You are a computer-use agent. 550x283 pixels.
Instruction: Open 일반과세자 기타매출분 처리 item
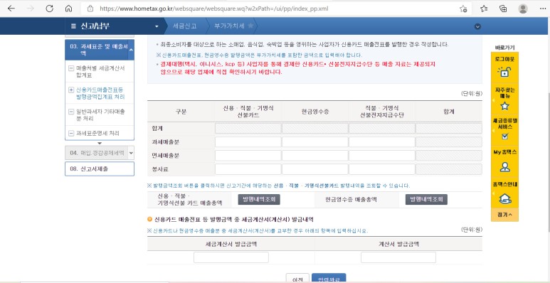[100, 115]
